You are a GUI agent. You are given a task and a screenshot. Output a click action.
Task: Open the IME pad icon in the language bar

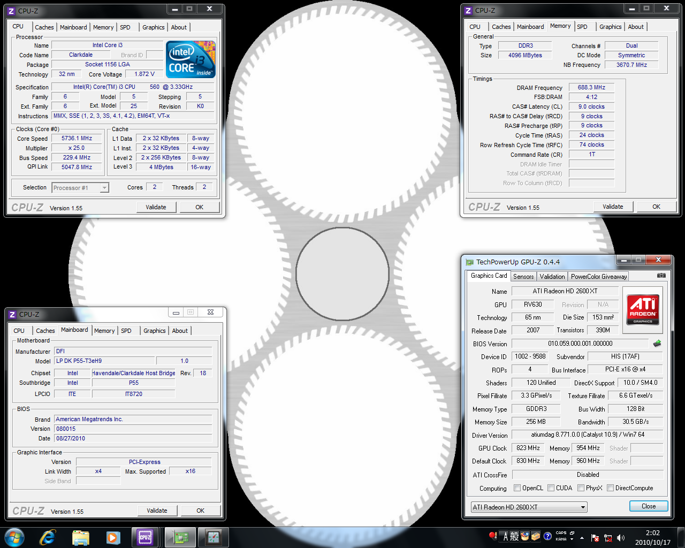525,536
